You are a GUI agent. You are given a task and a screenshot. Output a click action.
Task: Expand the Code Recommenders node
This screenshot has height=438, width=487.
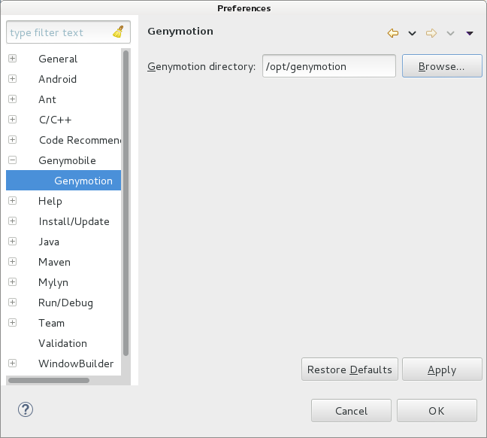pyautogui.click(x=13, y=140)
